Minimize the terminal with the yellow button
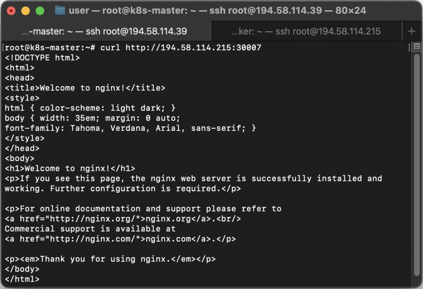The width and height of the screenshot is (423, 289). 26,10
